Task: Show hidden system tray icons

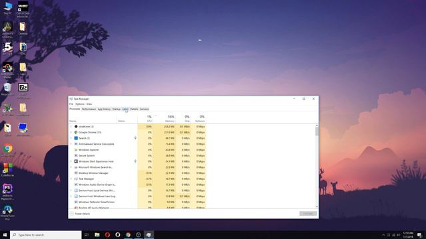Action: click(x=383, y=235)
